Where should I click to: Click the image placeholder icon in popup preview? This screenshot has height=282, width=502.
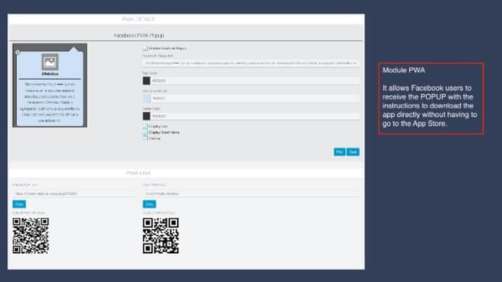(x=50, y=62)
